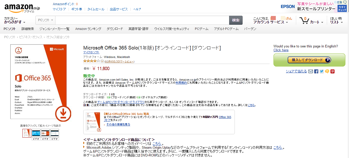The width and height of the screenshot is (349, 158).
Task: Click the English page 'Click here' link
Action: 281,50
